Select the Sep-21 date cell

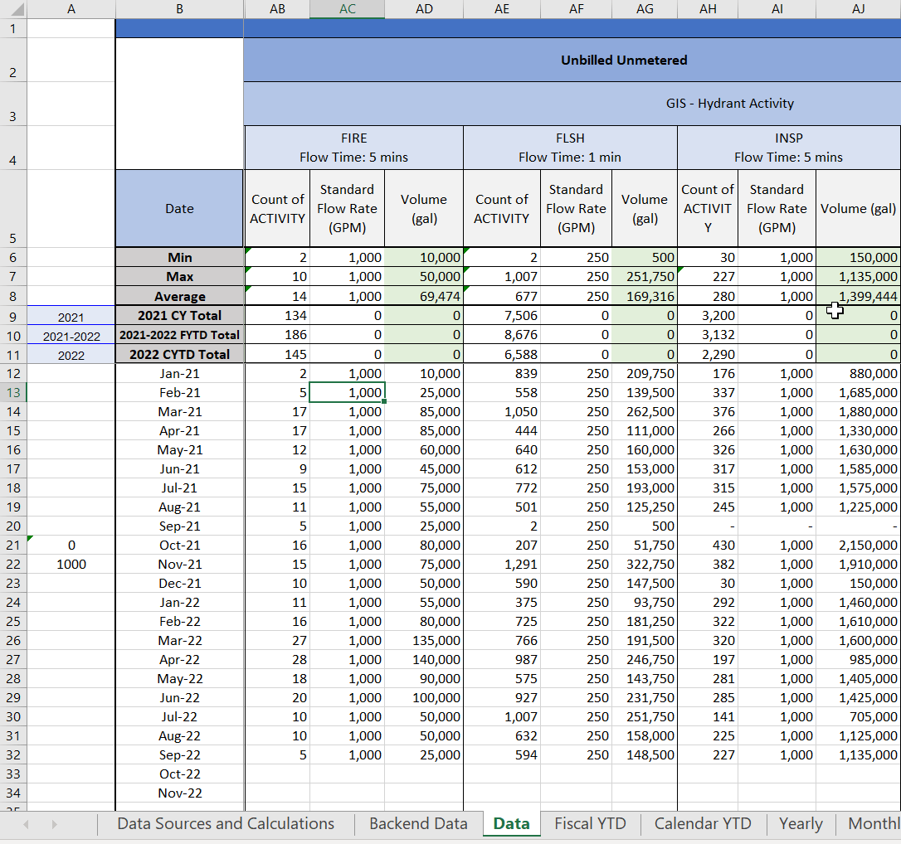pos(179,526)
